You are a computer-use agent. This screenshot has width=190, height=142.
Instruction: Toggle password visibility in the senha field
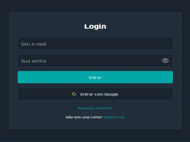pos(165,60)
